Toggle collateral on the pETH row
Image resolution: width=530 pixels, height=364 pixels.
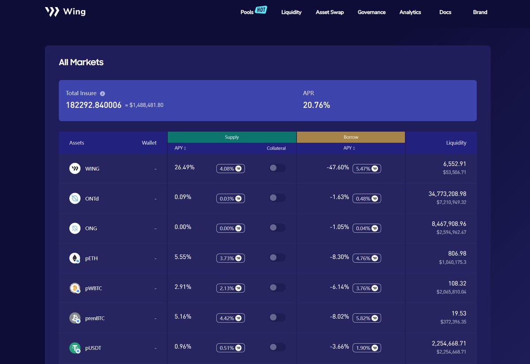pos(277,257)
